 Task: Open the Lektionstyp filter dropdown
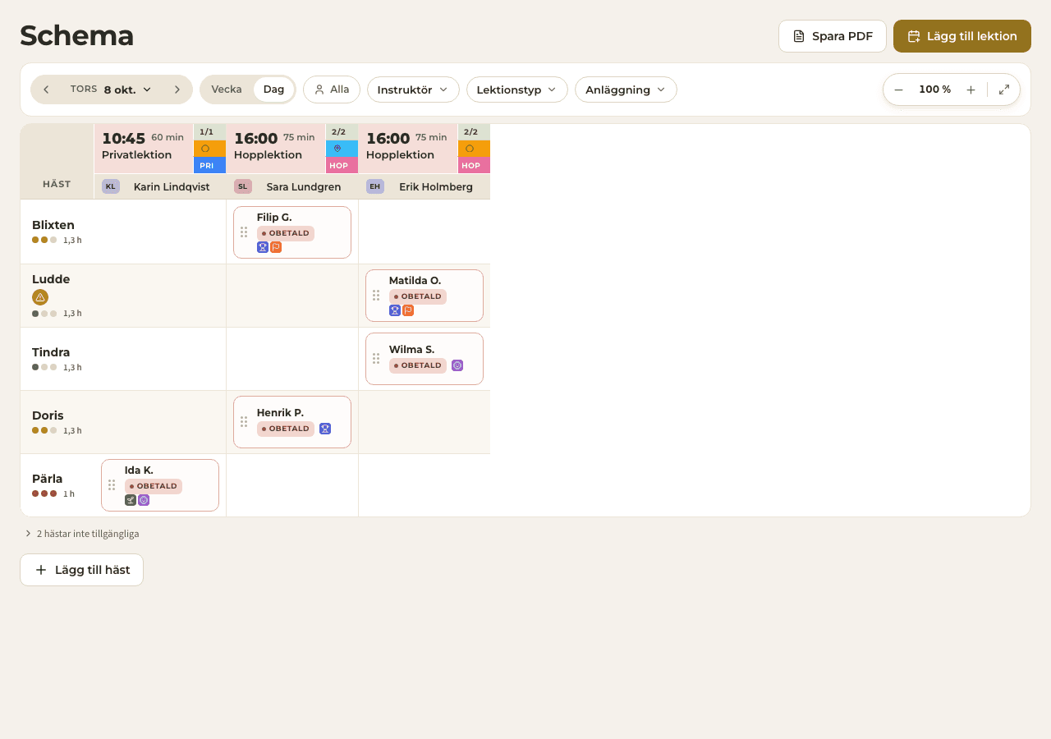[x=517, y=90]
